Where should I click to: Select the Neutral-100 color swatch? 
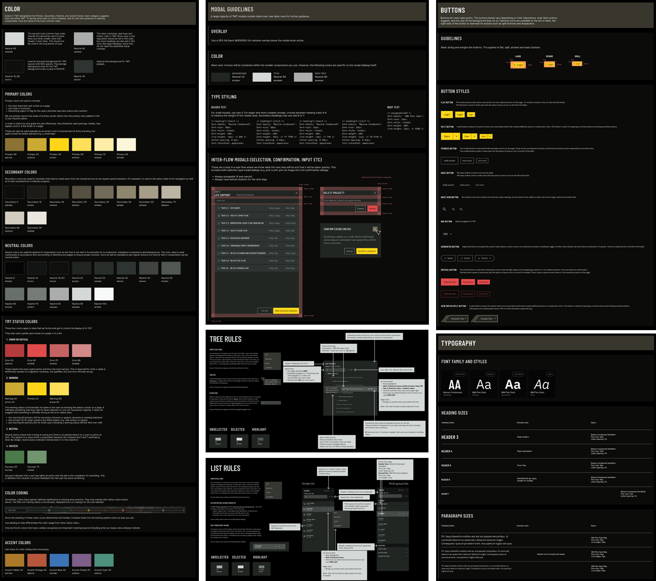(x=104, y=294)
